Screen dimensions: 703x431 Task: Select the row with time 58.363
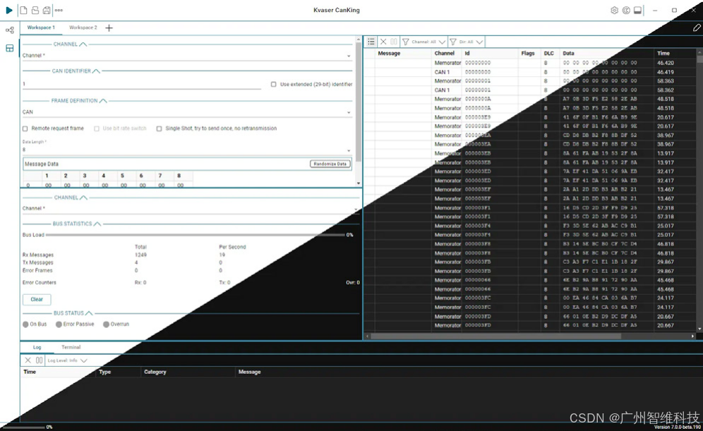[531, 81]
